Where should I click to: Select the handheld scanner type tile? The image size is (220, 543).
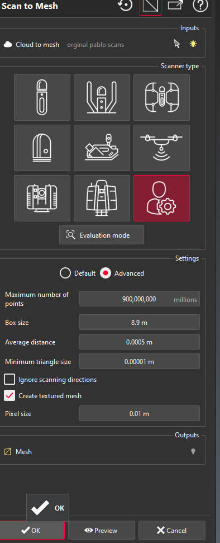(x=42, y=98)
